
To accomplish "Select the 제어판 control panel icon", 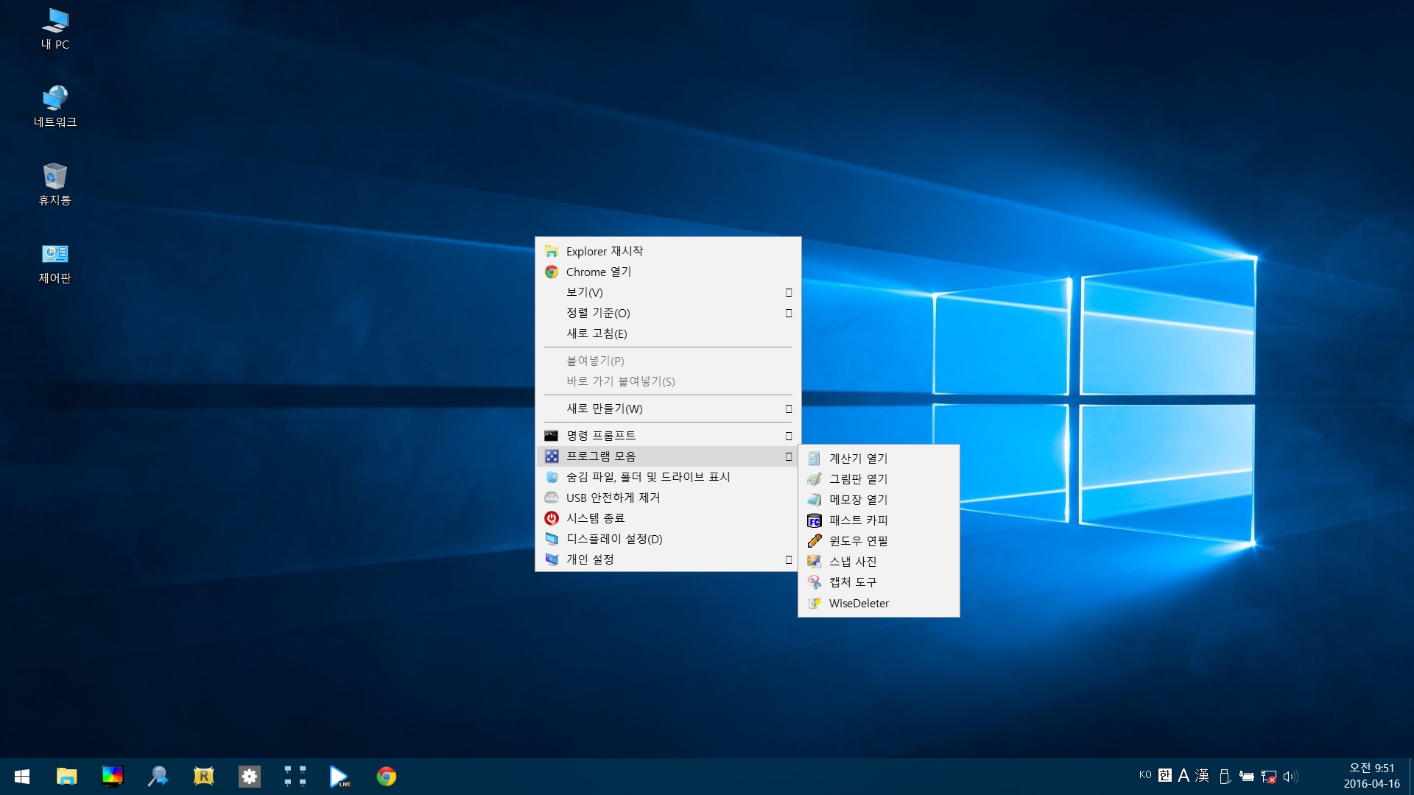I will [55, 264].
